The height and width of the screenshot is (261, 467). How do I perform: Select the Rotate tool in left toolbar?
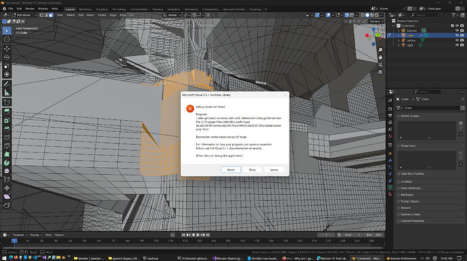[x=7, y=57]
